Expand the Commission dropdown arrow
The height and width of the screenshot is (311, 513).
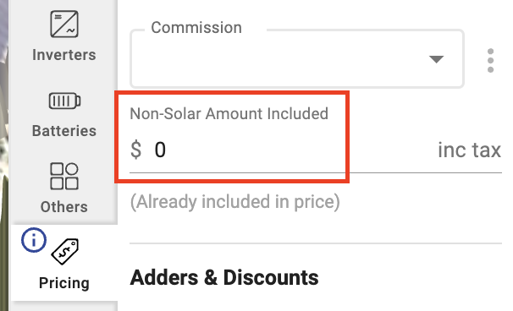click(x=436, y=59)
